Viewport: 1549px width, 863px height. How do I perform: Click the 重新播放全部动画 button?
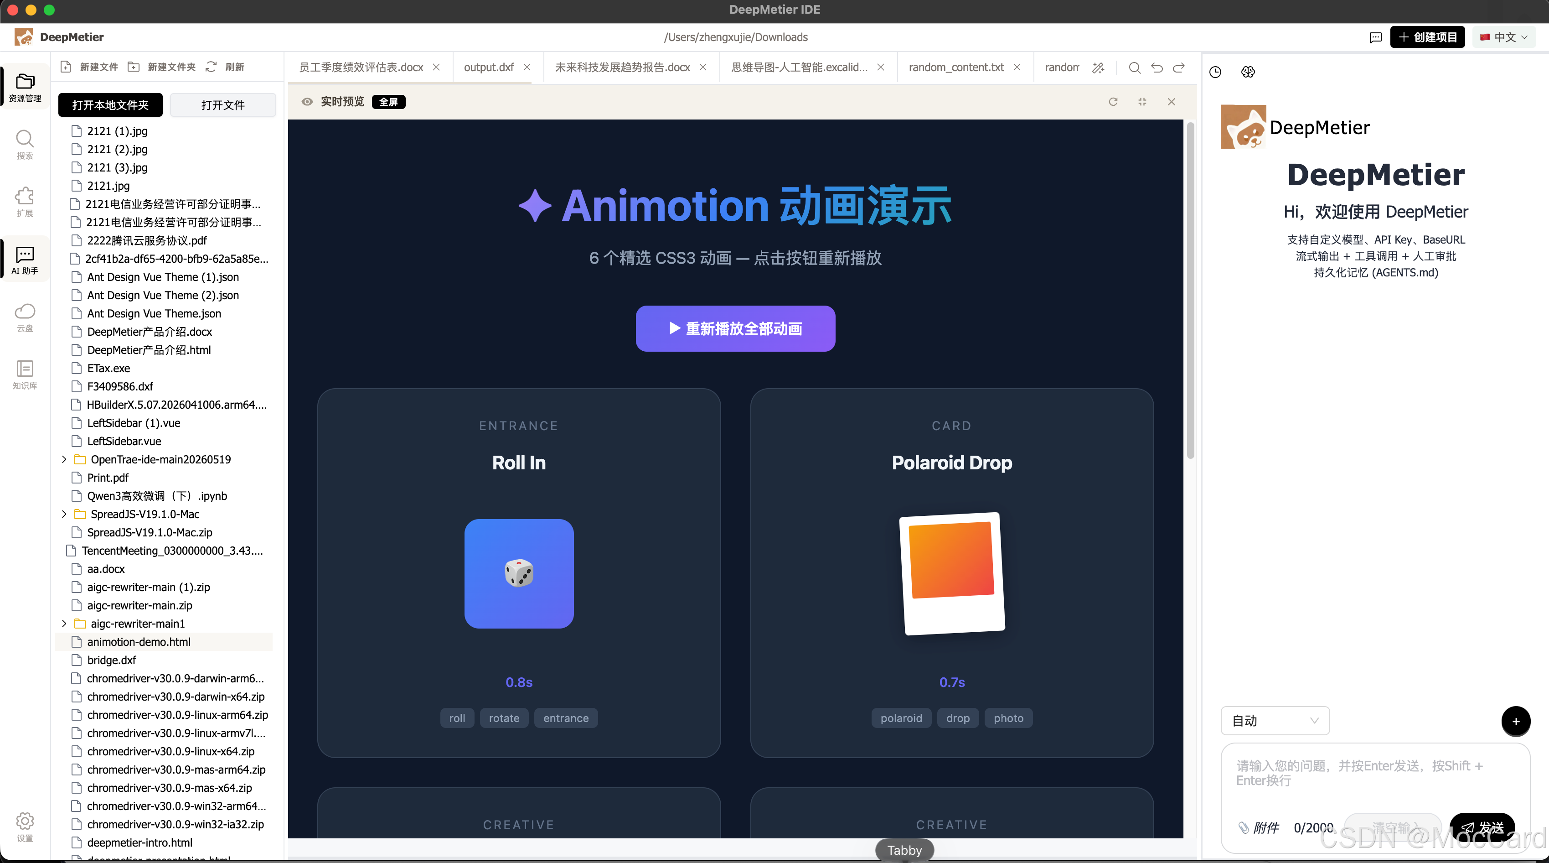735,328
